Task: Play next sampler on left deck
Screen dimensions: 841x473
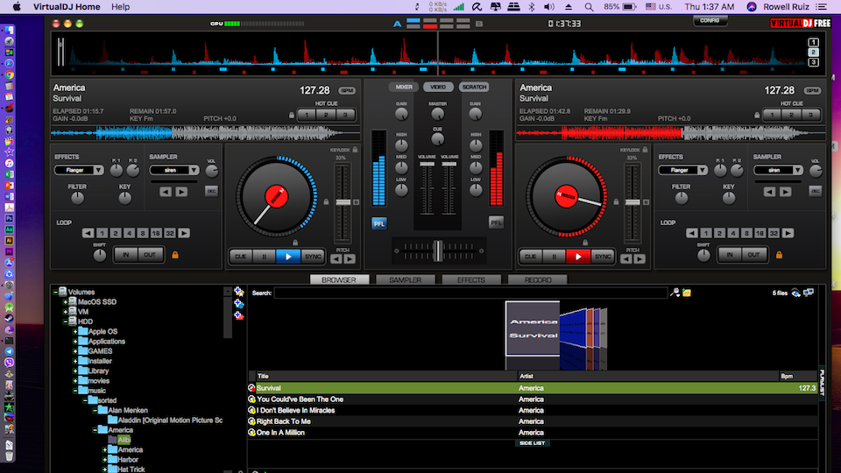Action: point(182,192)
